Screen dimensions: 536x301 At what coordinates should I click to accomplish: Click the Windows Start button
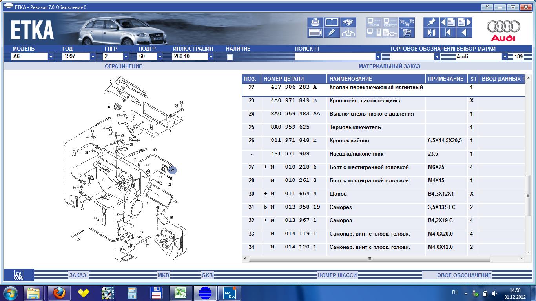pyautogui.click(x=11, y=293)
